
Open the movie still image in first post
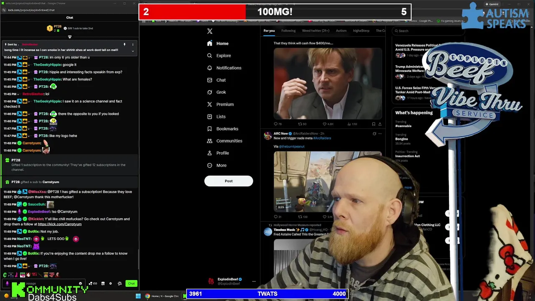[328, 84]
